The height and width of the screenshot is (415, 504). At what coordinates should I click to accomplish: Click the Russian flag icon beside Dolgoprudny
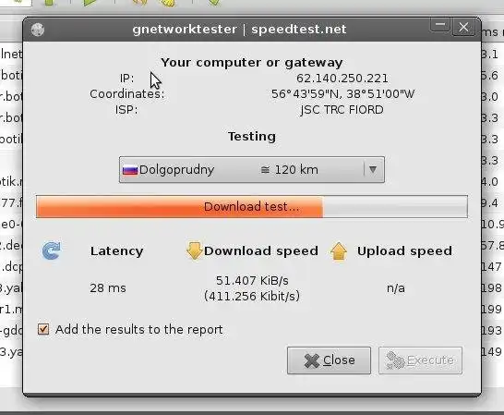[x=130, y=170]
